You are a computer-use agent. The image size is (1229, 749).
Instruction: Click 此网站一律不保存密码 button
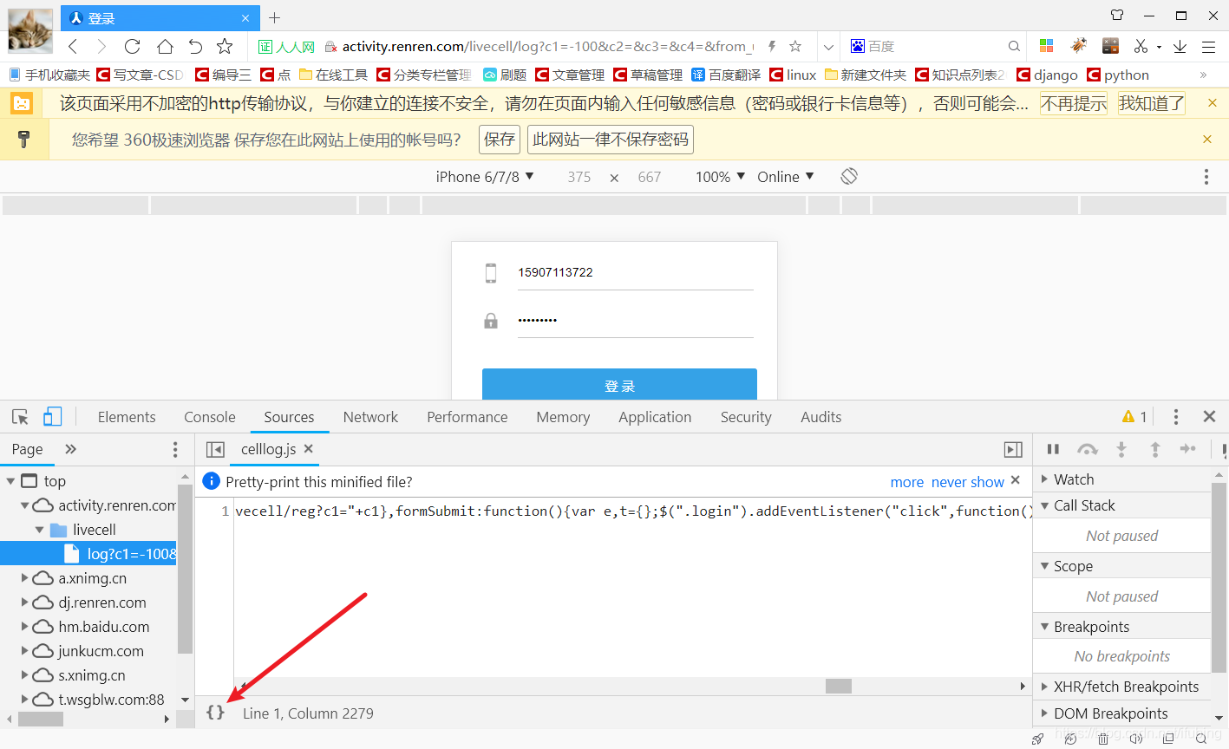(x=611, y=140)
